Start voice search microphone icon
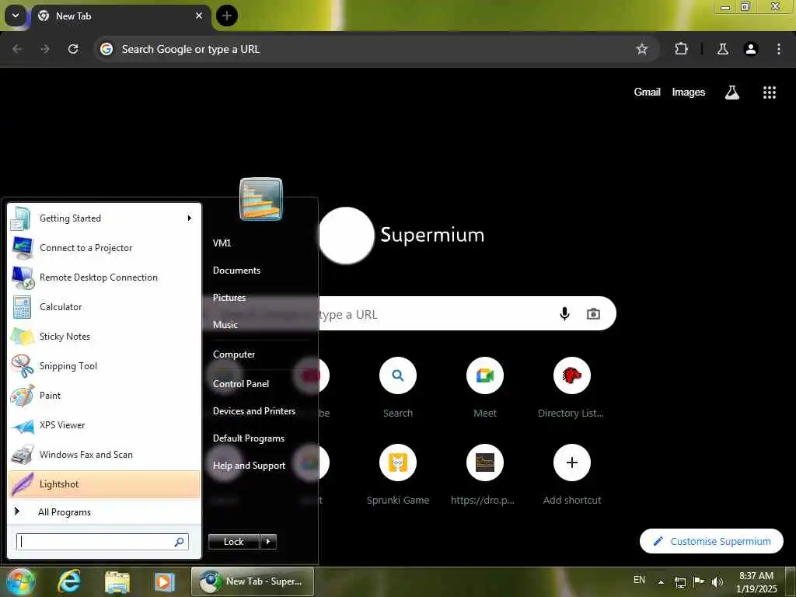This screenshot has height=597, width=796. tap(564, 314)
